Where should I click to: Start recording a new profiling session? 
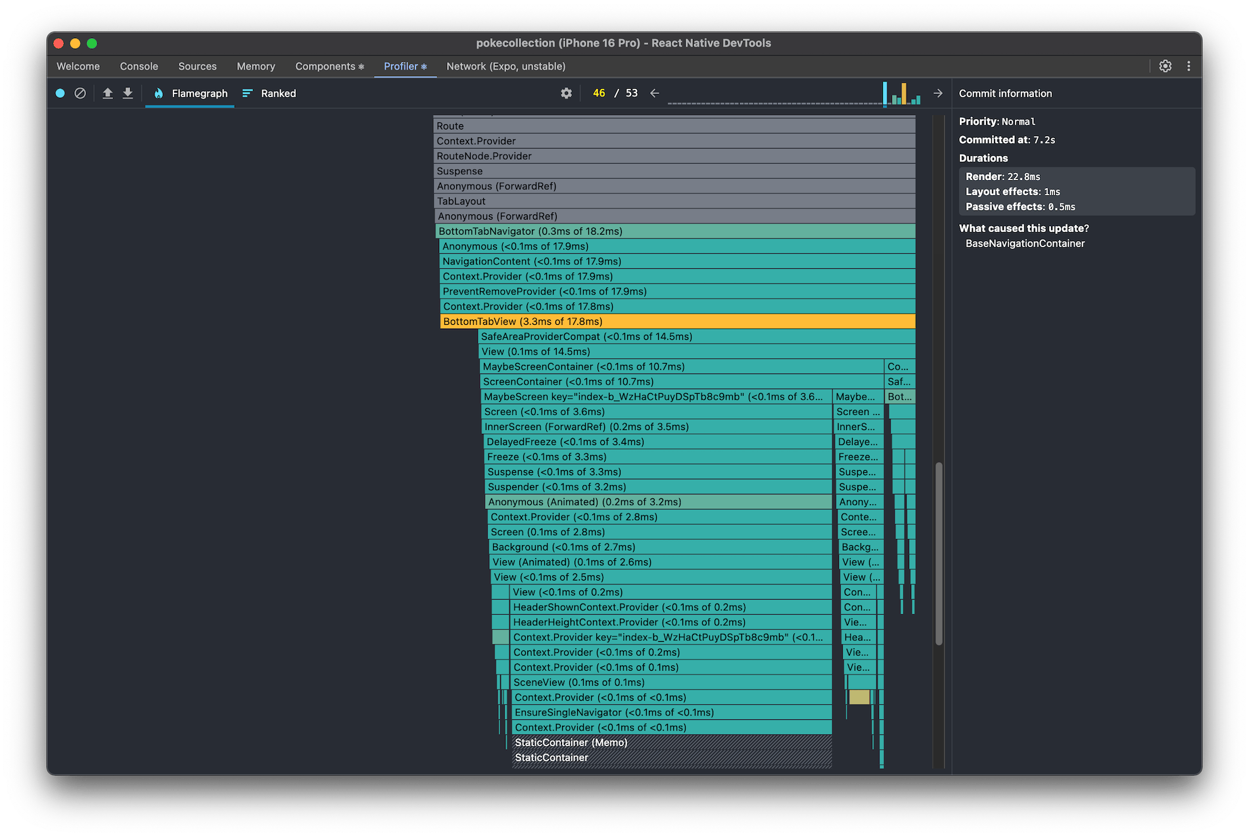(x=60, y=93)
